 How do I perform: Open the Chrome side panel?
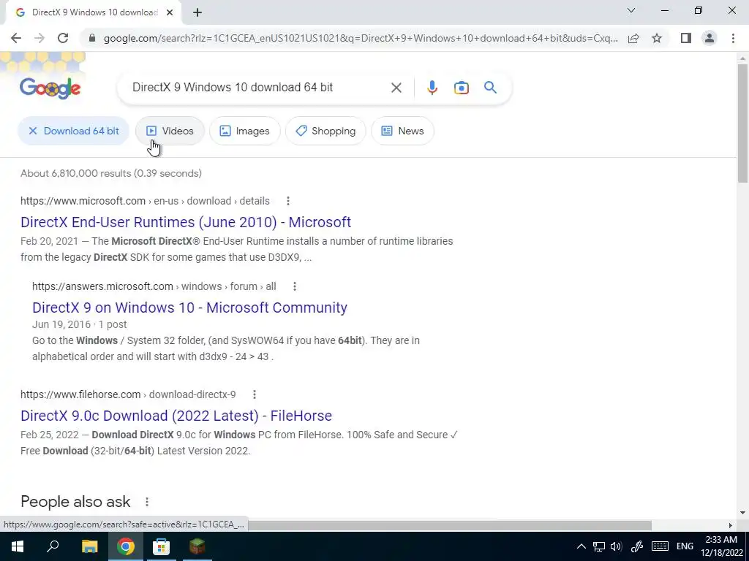click(x=686, y=38)
